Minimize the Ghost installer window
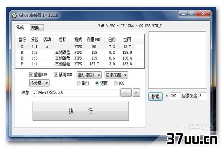Screen dimensions: 222x148 click(184, 14)
